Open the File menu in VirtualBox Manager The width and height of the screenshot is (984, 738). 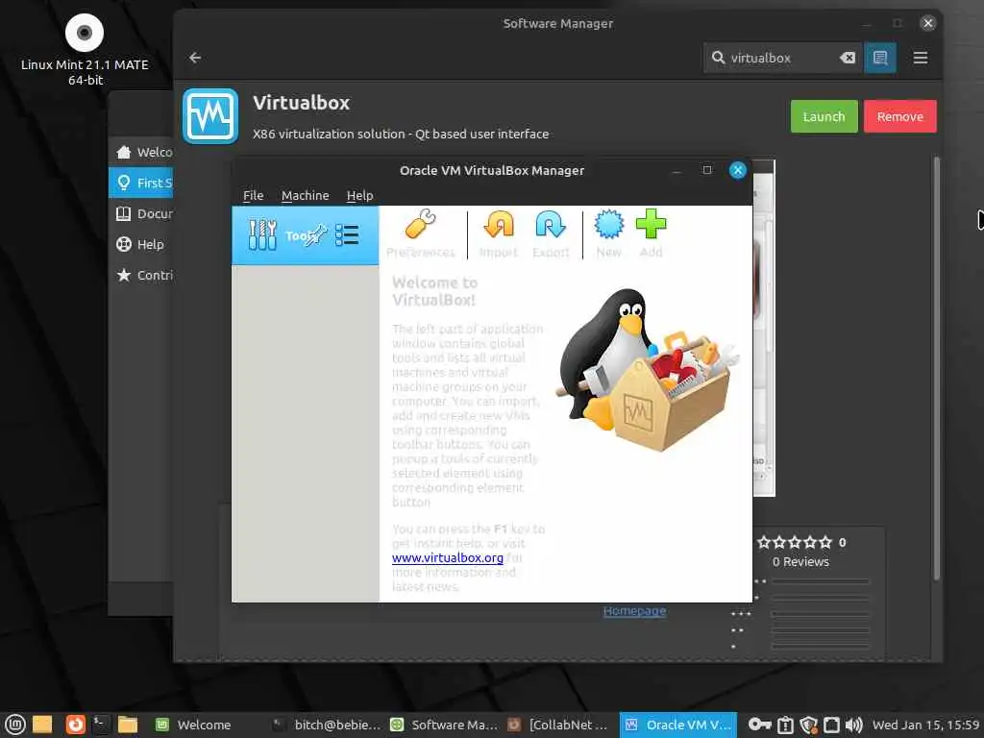click(253, 195)
